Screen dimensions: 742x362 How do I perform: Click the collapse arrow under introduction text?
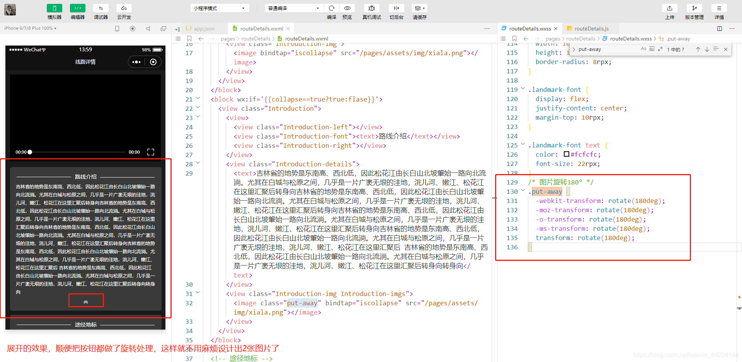tap(86, 302)
